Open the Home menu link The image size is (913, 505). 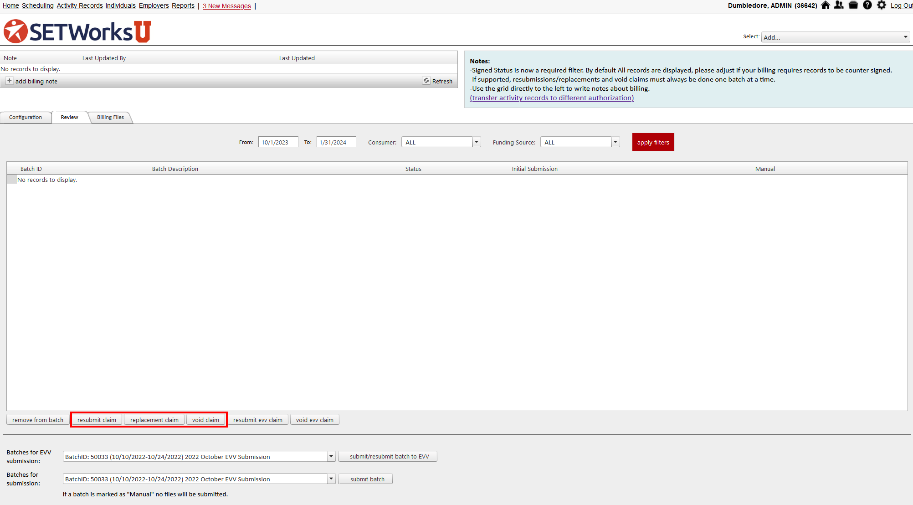click(x=11, y=5)
